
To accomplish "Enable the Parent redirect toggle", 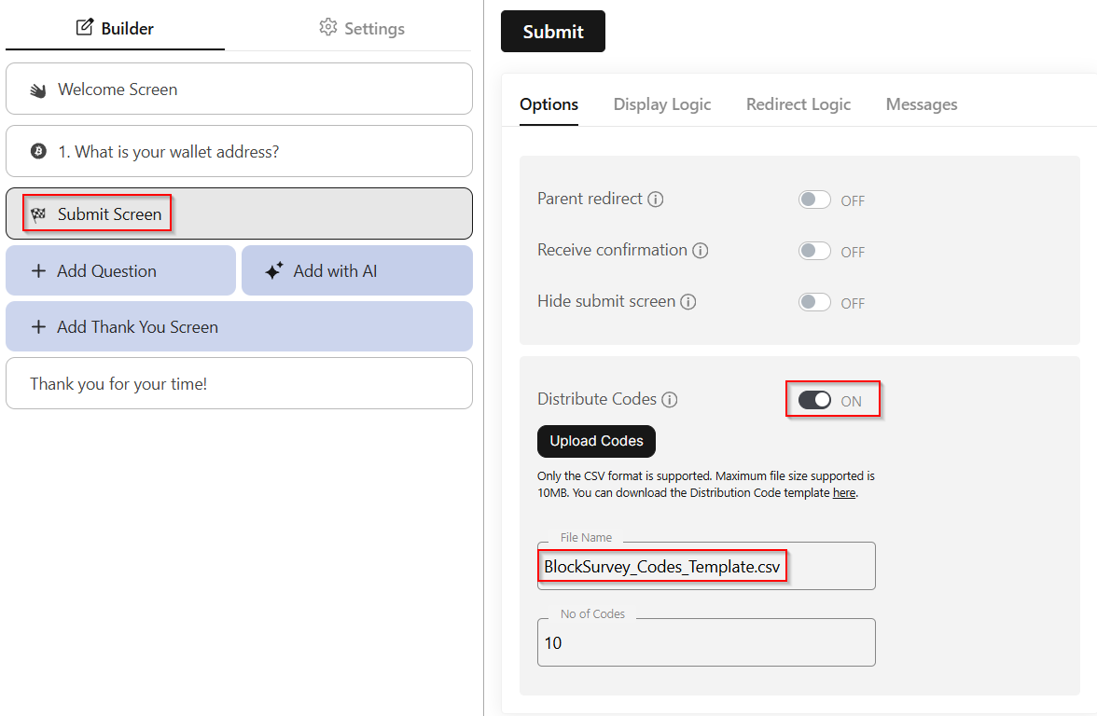I will point(814,200).
